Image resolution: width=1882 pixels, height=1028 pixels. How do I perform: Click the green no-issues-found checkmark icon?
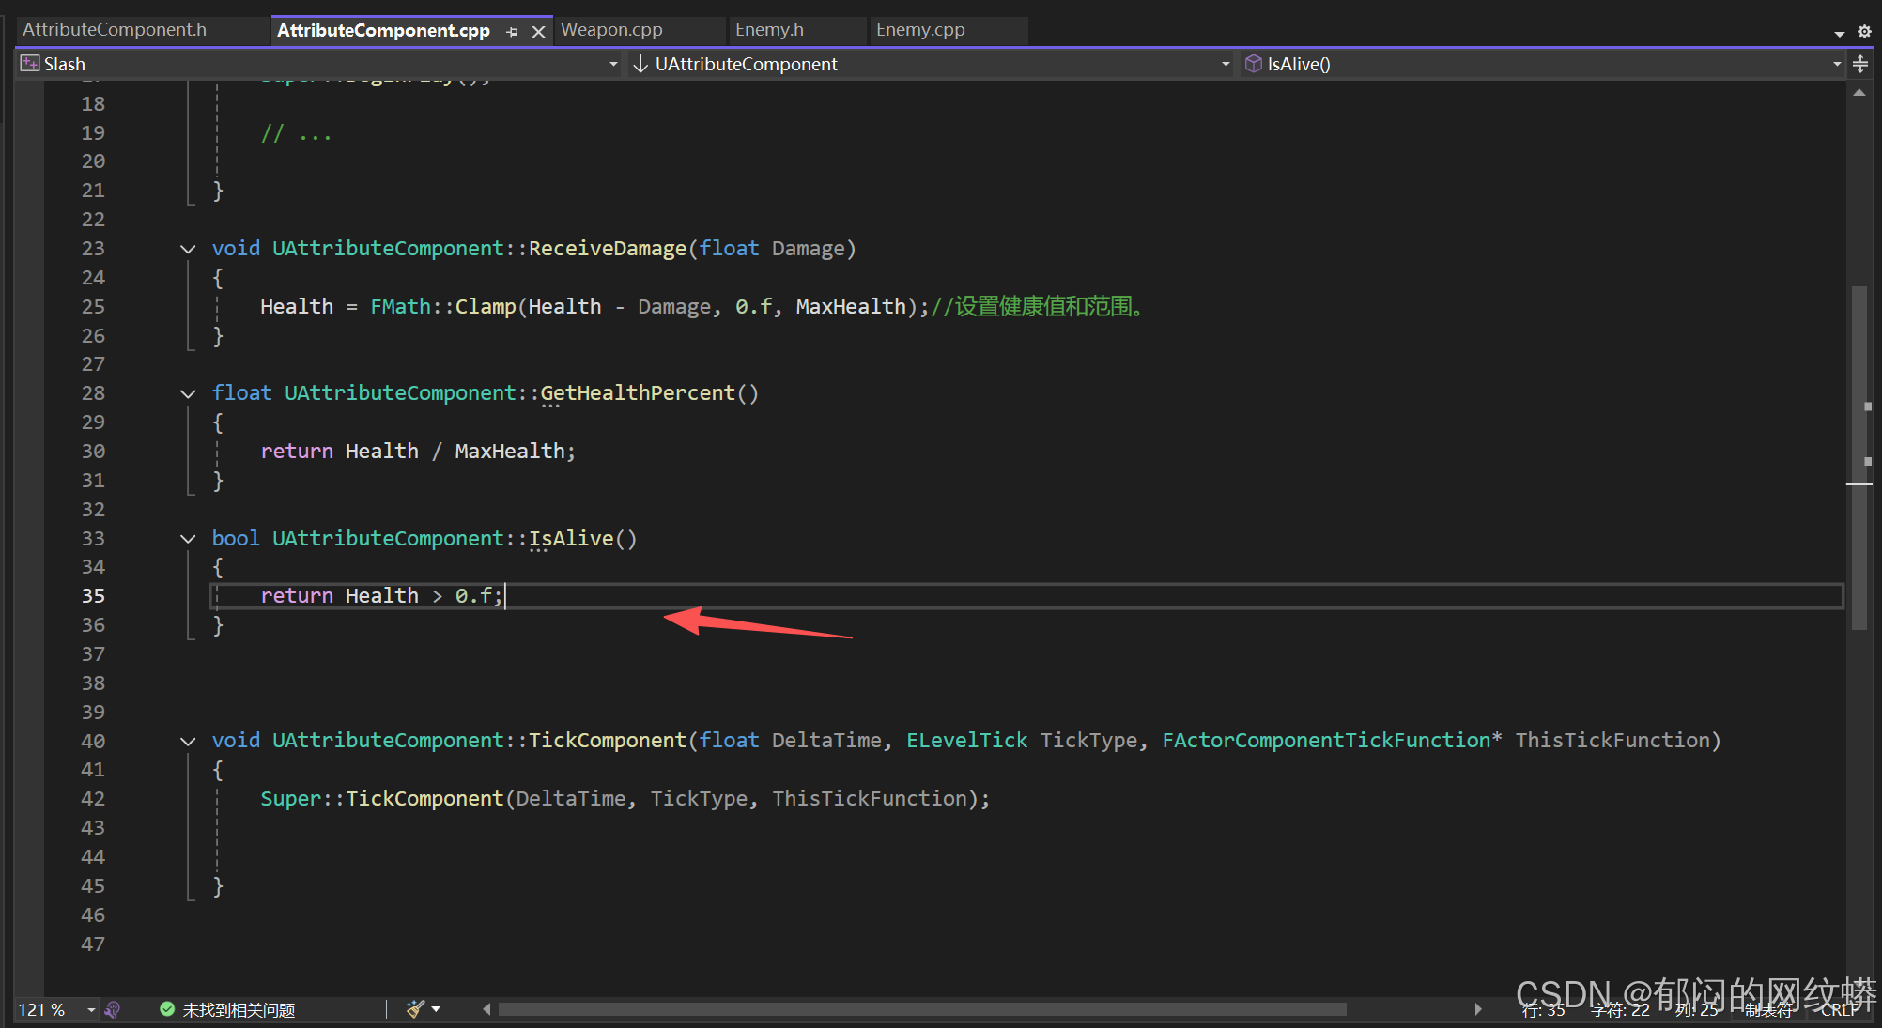click(167, 1009)
